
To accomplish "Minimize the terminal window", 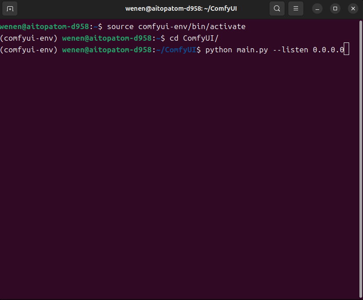I will point(317,8).
